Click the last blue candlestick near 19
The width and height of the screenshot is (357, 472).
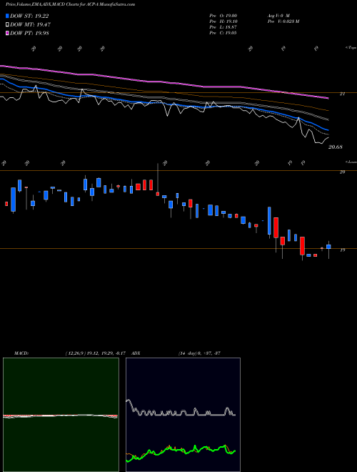point(328,247)
